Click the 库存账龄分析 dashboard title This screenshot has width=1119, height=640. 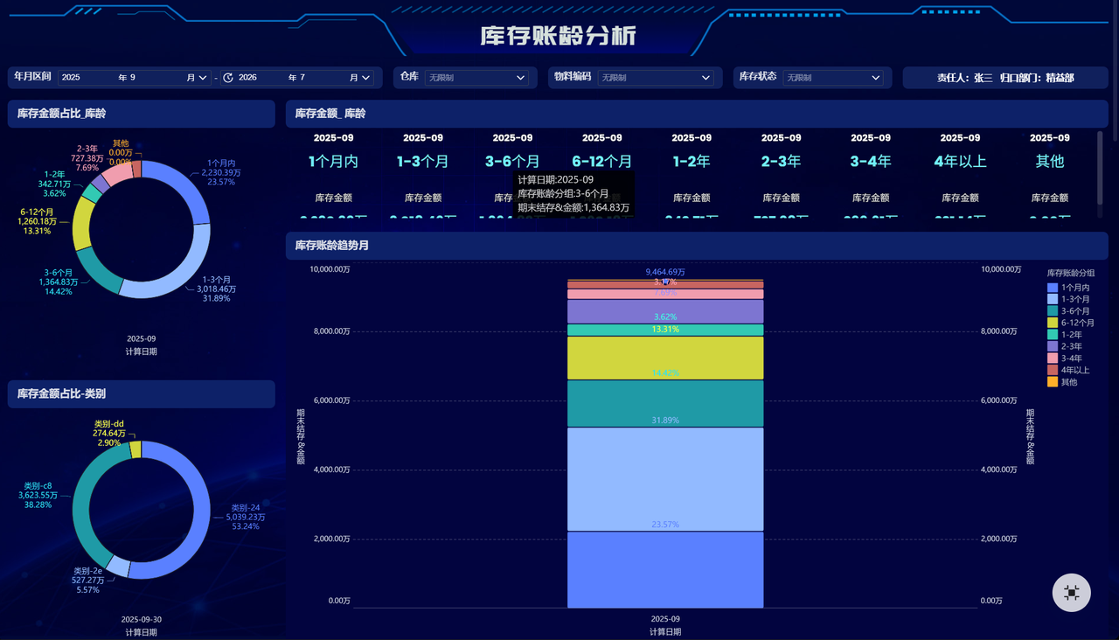pos(559,36)
